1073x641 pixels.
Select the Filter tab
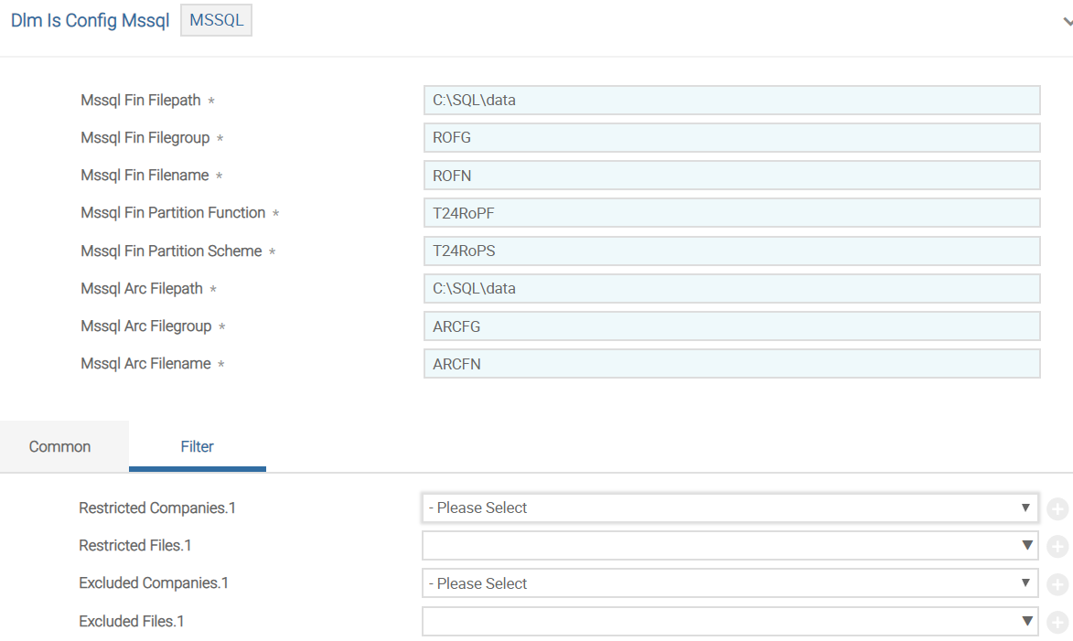pyautogui.click(x=198, y=447)
